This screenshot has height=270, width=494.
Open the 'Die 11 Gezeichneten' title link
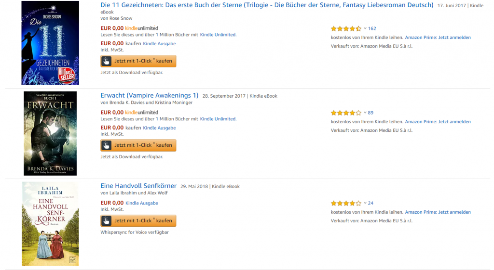pos(267,5)
